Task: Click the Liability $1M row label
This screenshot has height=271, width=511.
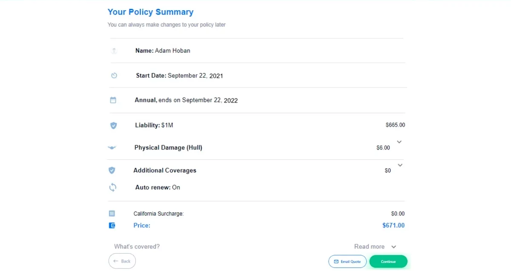Action: pos(154,125)
